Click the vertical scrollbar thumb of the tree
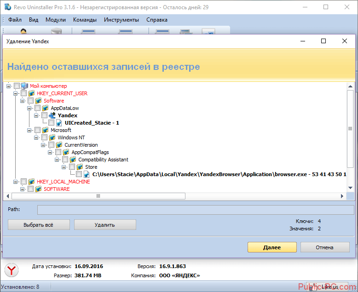Image resolution: width=358 pixels, height=292 pixels. coord(350,128)
